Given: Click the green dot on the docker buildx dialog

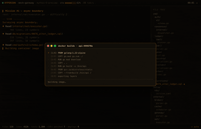Looking at the screenshot, I should click(55, 46).
